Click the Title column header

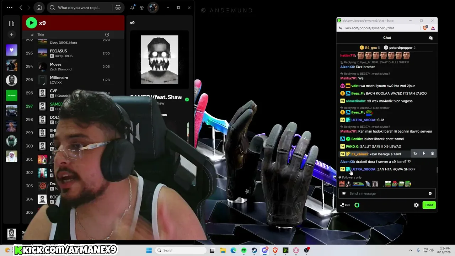tap(41, 34)
